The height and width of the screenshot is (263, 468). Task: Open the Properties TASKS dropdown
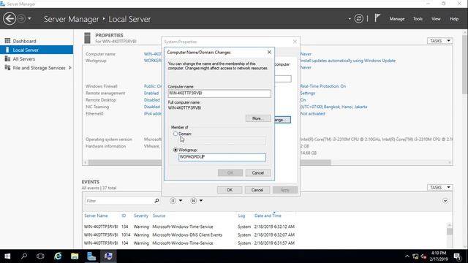[x=440, y=41]
